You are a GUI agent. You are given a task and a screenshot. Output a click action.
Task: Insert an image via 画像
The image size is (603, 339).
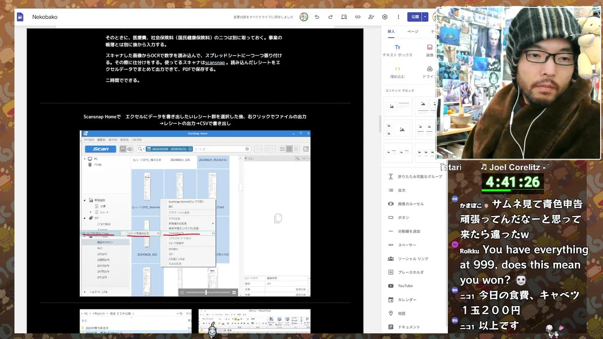point(430,50)
